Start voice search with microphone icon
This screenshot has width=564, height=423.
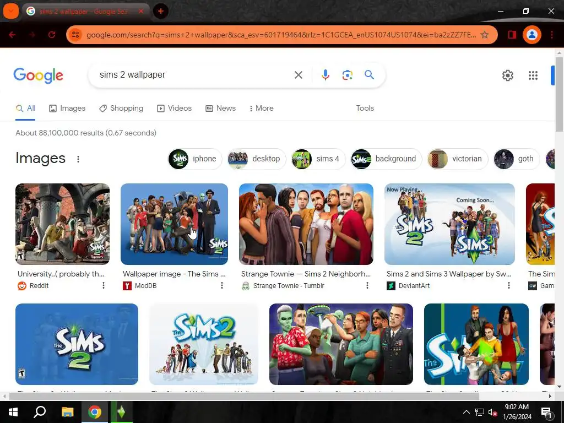[325, 75]
